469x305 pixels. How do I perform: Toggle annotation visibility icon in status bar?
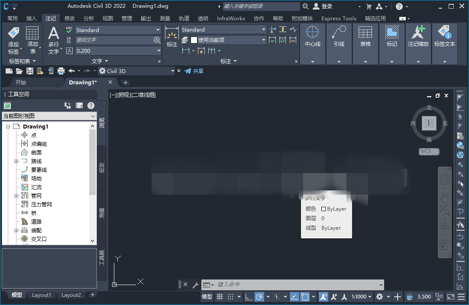pyautogui.click(x=323, y=297)
